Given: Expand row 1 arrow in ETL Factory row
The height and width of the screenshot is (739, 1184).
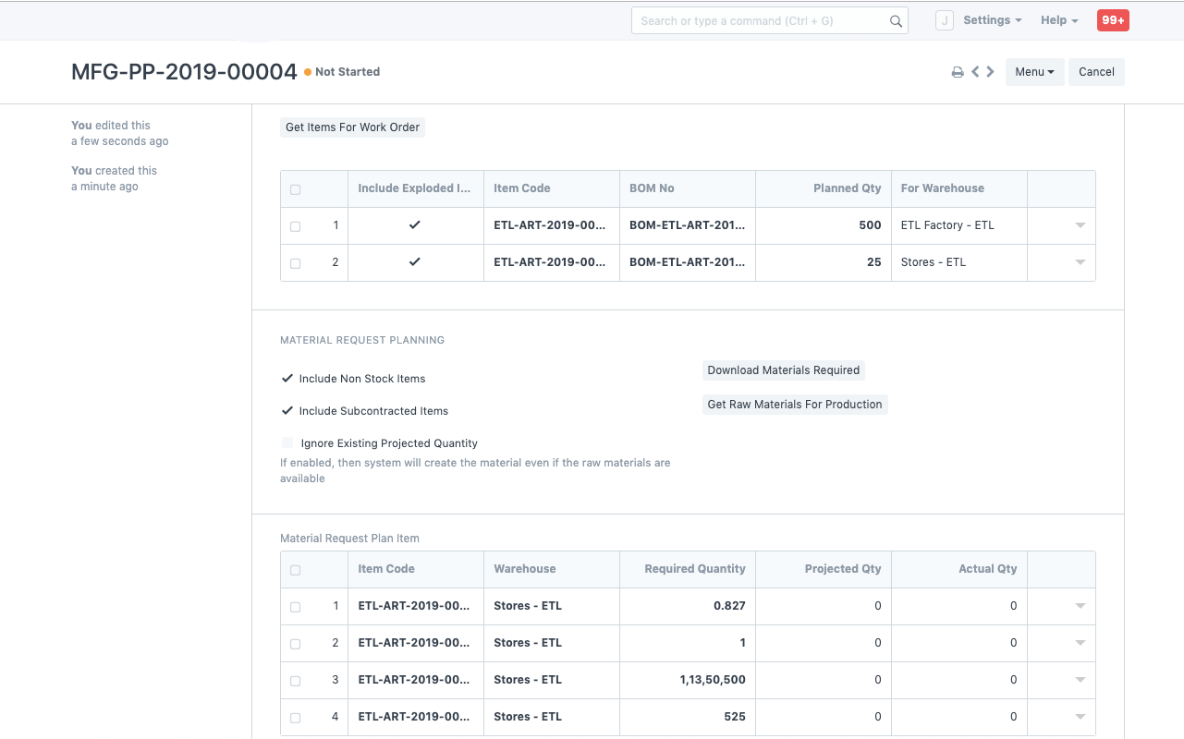Looking at the screenshot, I should pyautogui.click(x=1080, y=225).
